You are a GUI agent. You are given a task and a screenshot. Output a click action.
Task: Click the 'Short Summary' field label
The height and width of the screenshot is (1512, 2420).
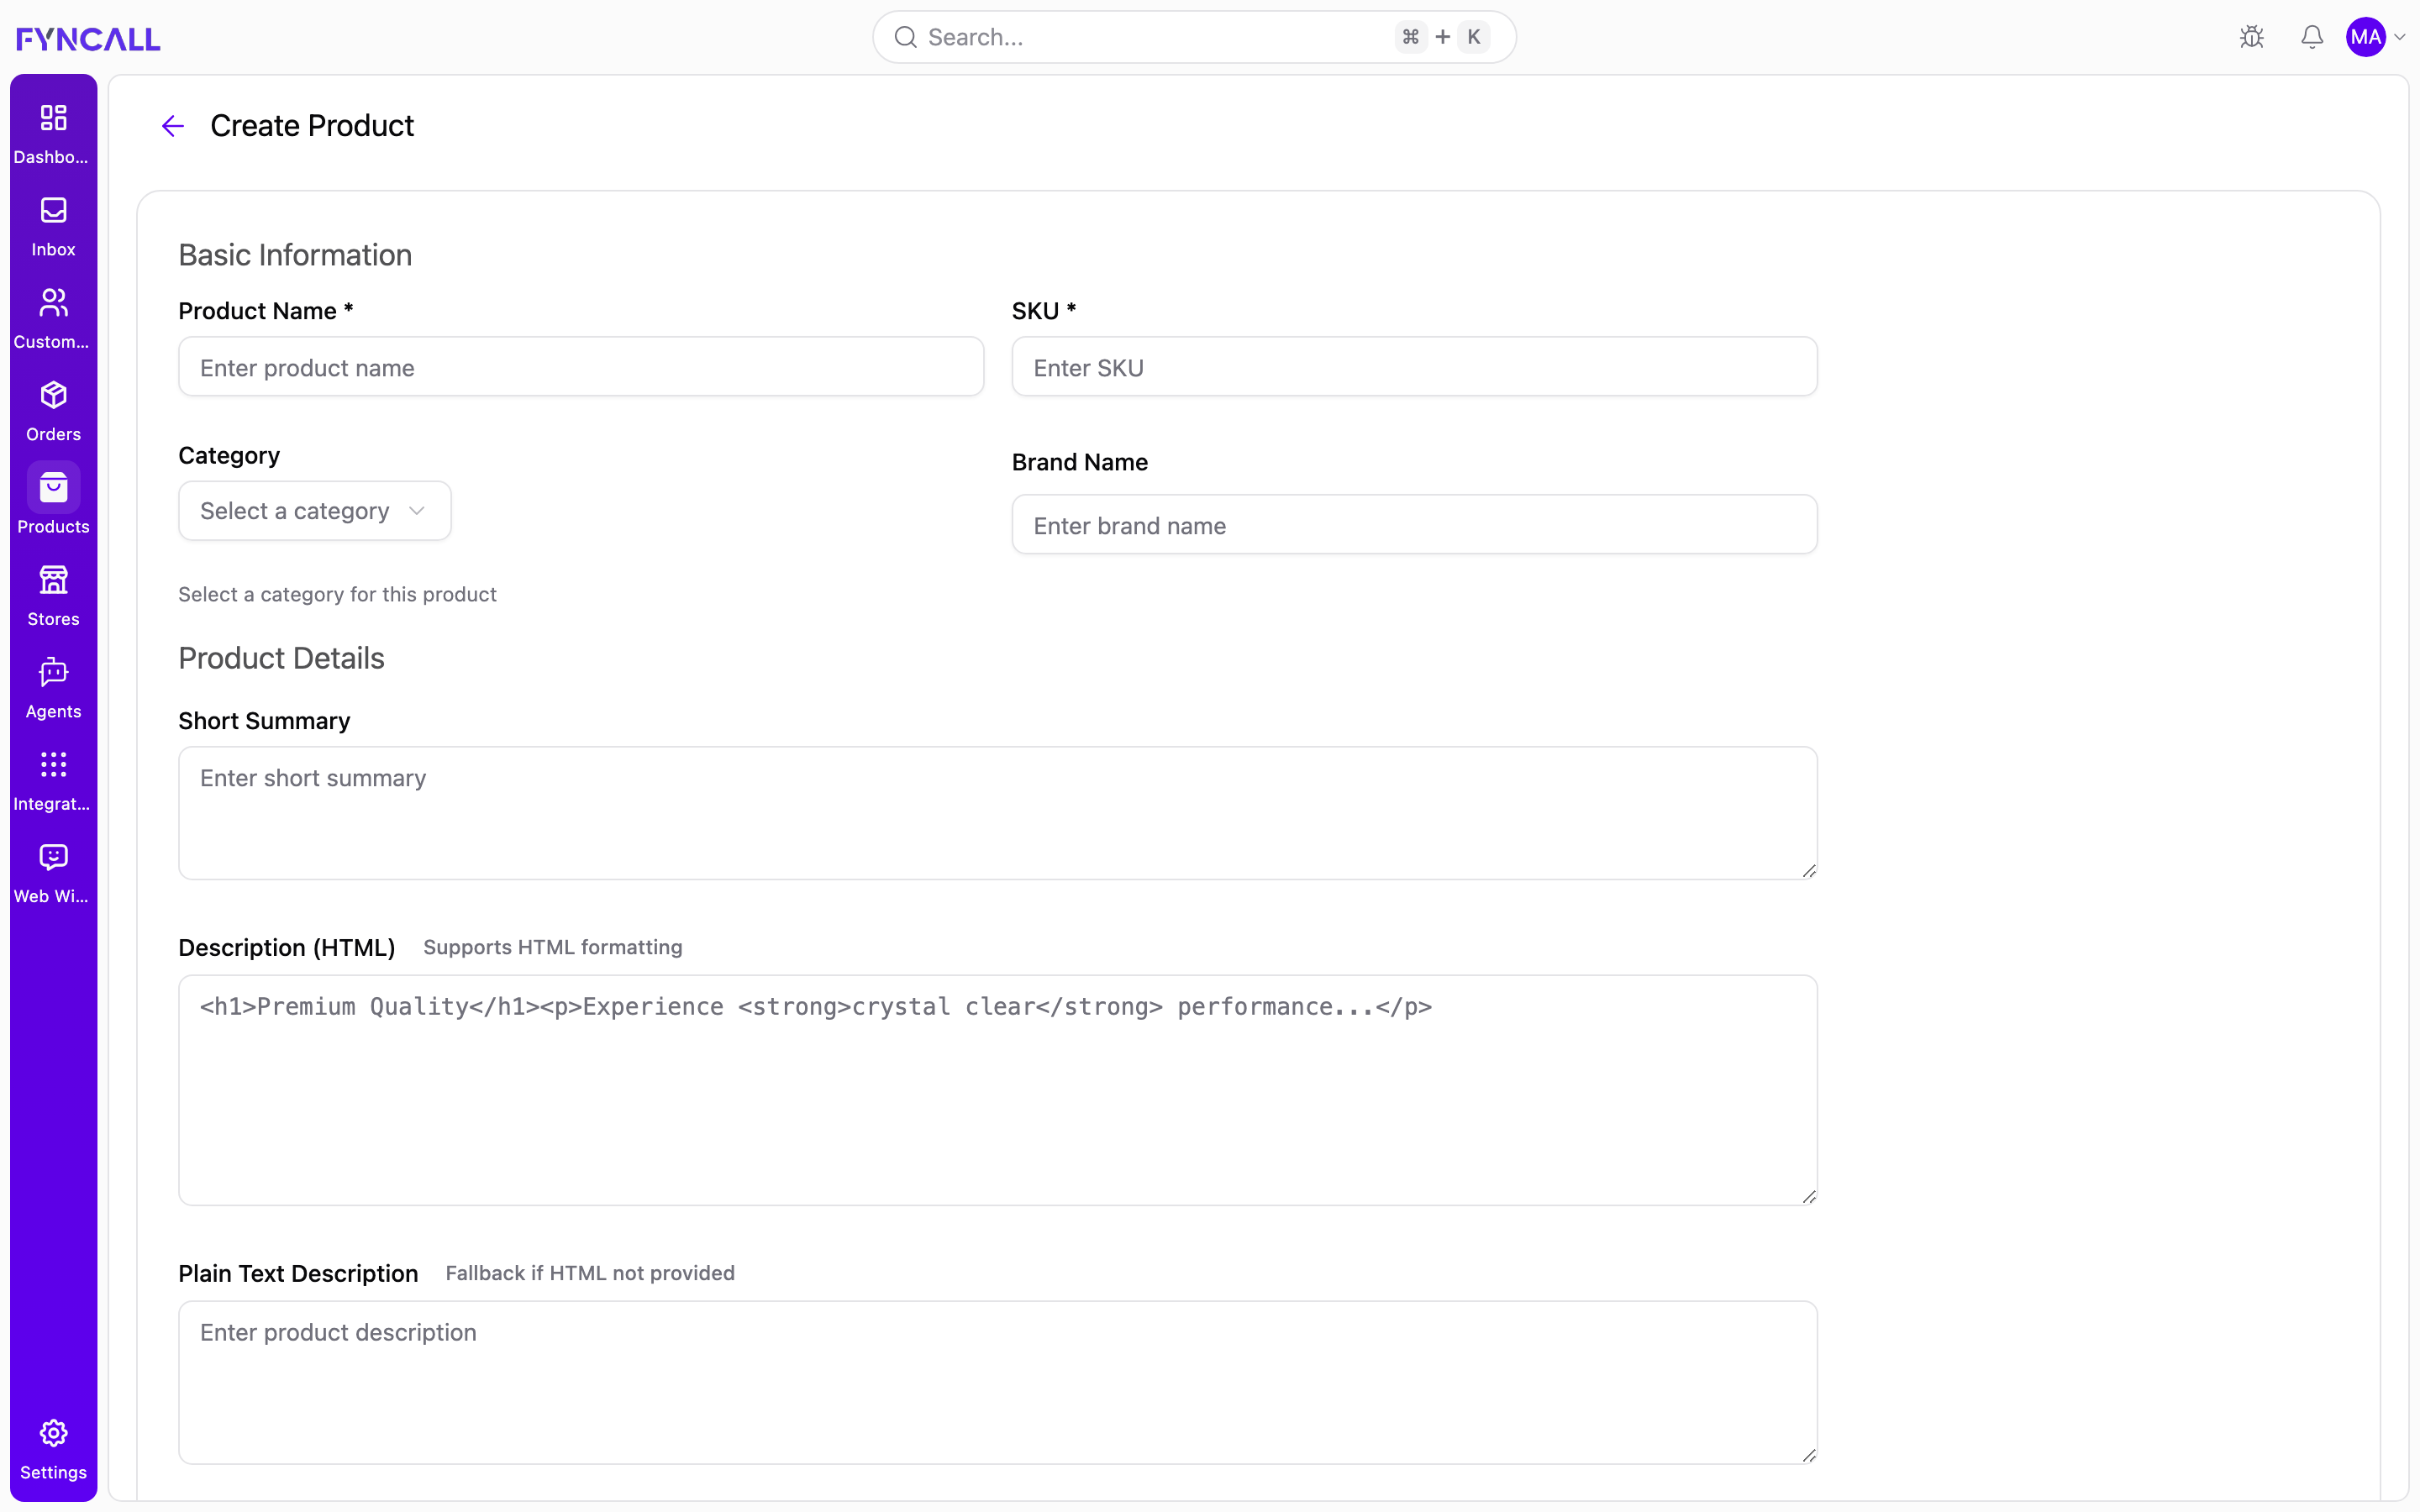[x=264, y=721]
